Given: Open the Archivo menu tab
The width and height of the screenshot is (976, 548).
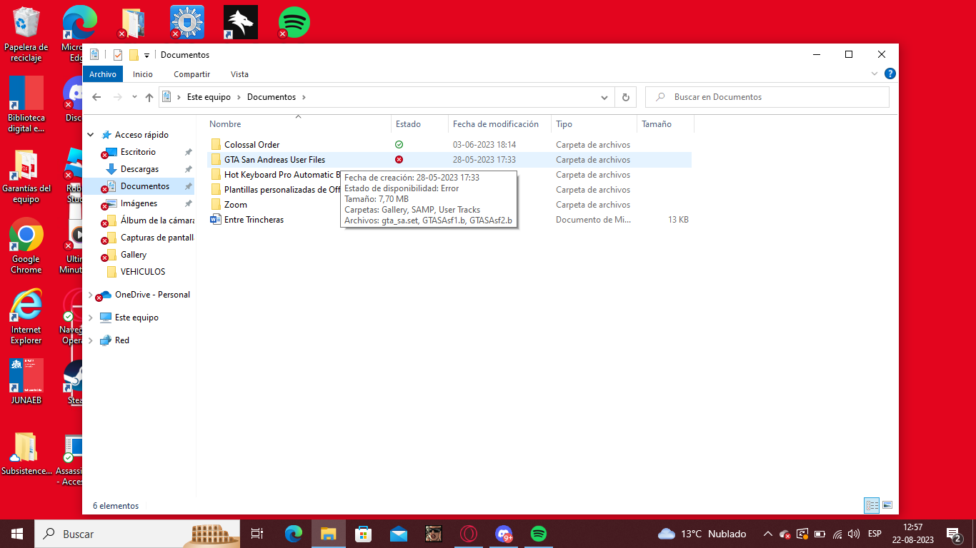Looking at the screenshot, I should click(x=103, y=74).
